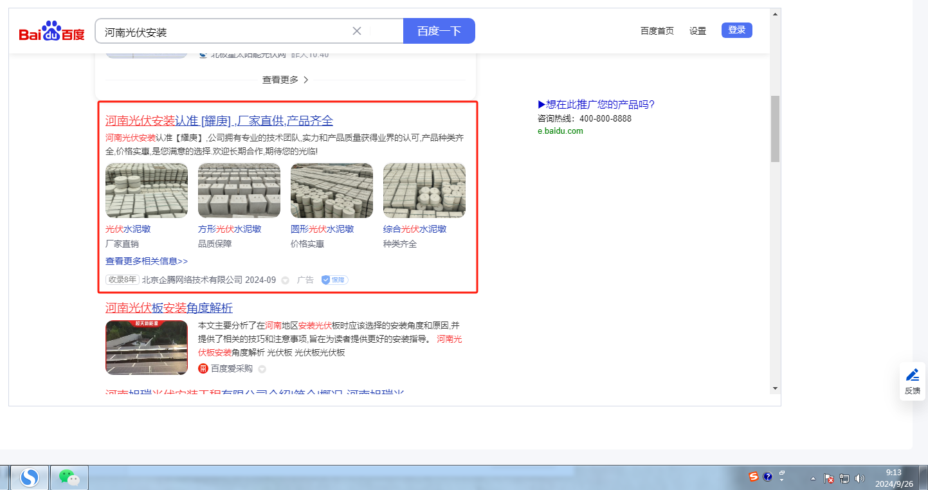Open options arrow next to 北京企腾网络技术有限公司 2024-09

point(285,280)
